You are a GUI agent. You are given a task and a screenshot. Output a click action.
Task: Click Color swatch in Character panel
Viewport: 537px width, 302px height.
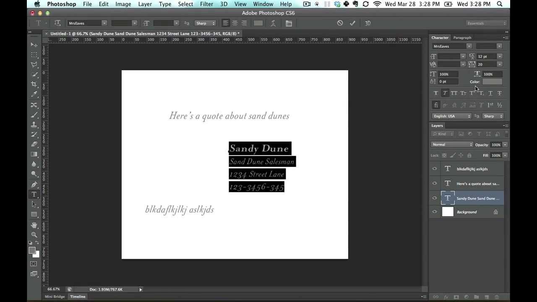(x=492, y=82)
